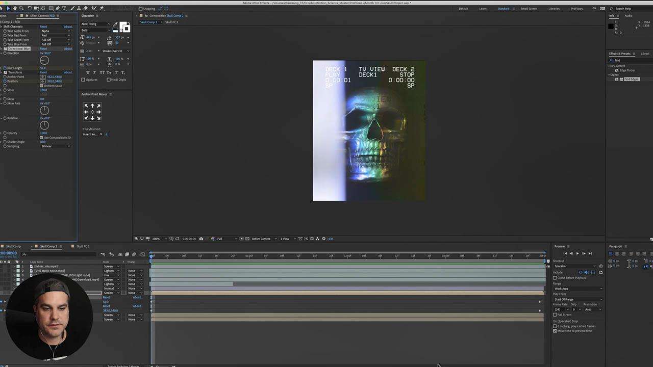Image resolution: width=653 pixels, height=367 pixels.
Task: Enable Cache Before Playback checkbox
Action: point(555,278)
